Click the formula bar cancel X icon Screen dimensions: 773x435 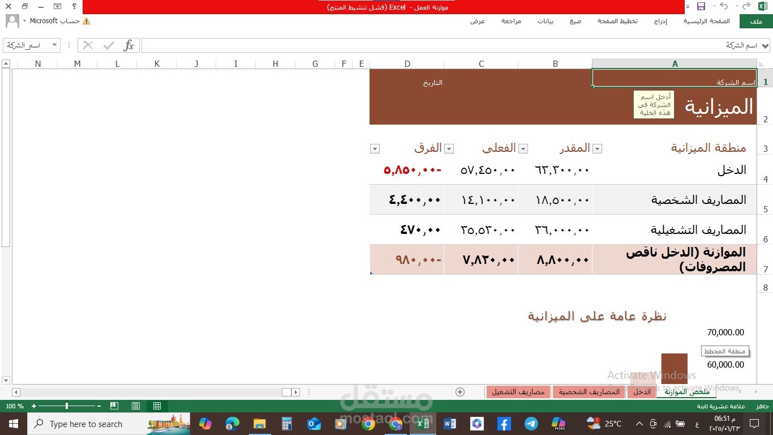coord(88,45)
